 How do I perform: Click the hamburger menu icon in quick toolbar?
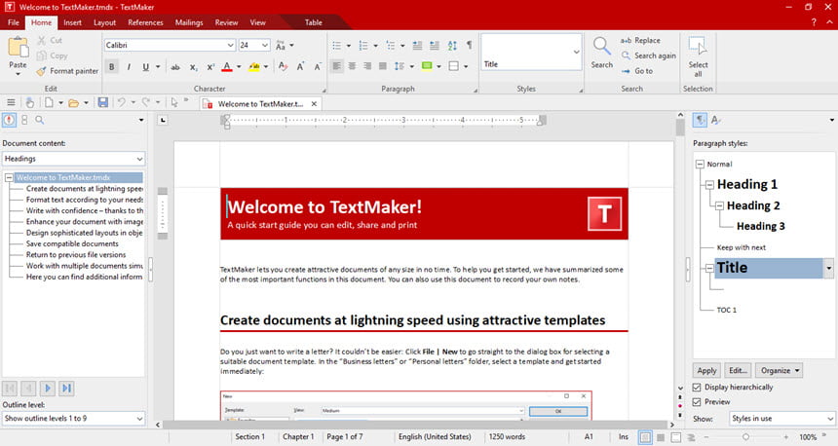[x=11, y=102]
